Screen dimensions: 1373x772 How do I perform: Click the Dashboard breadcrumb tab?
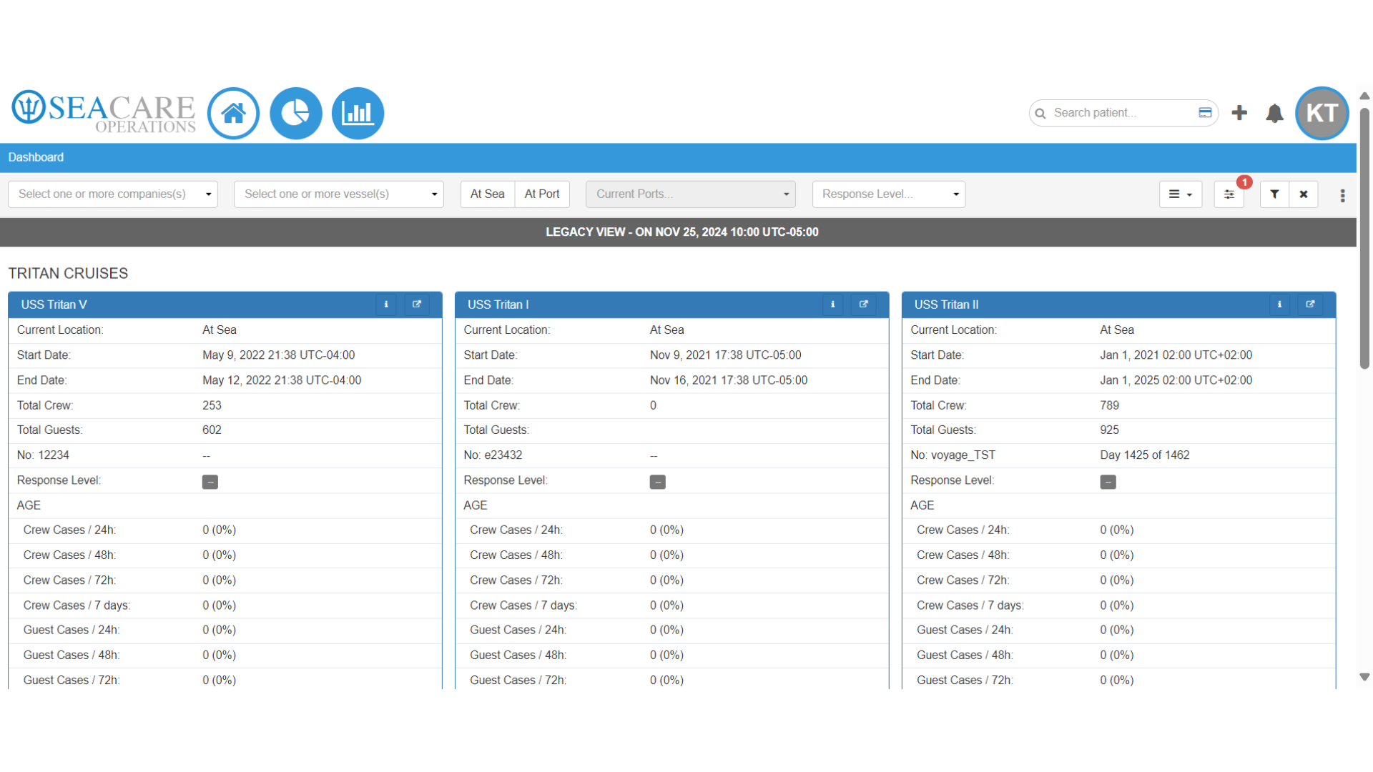point(36,157)
